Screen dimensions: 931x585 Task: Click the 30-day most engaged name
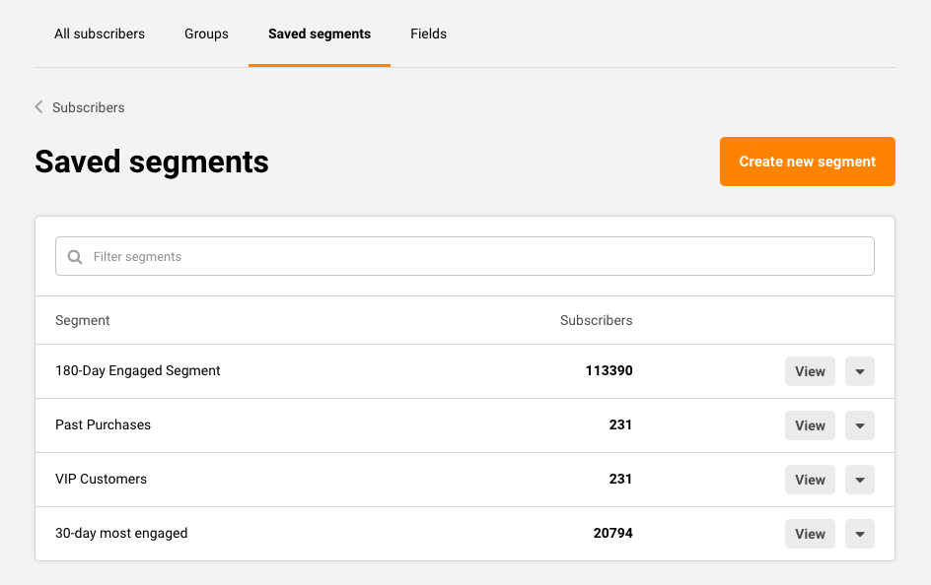[x=121, y=534]
